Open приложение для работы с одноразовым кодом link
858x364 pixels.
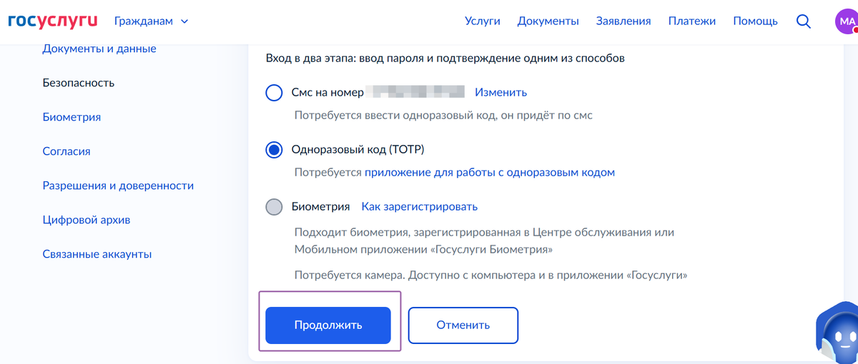pyautogui.click(x=490, y=173)
